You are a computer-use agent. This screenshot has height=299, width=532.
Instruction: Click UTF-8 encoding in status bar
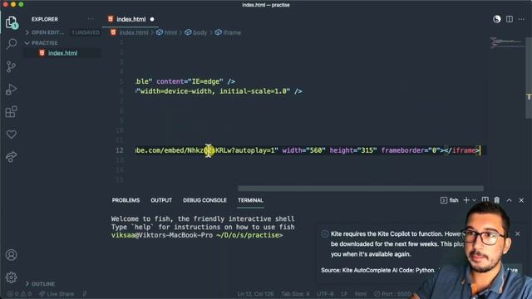325,294
